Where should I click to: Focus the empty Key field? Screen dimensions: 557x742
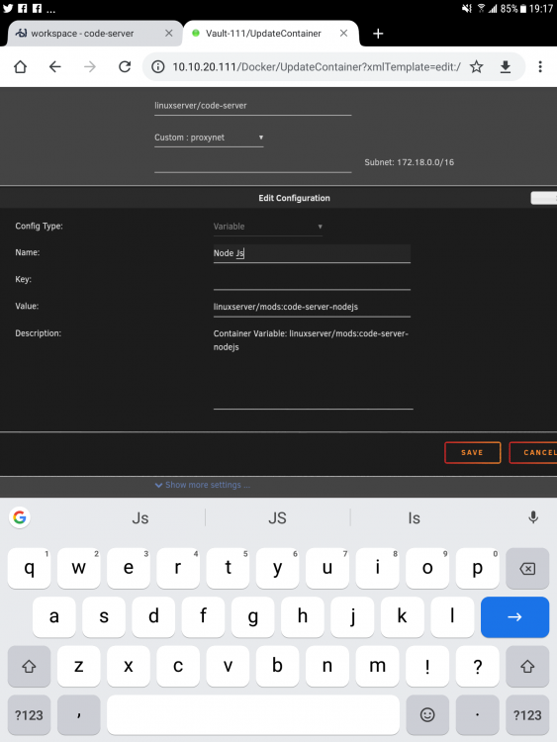click(312, 281)
